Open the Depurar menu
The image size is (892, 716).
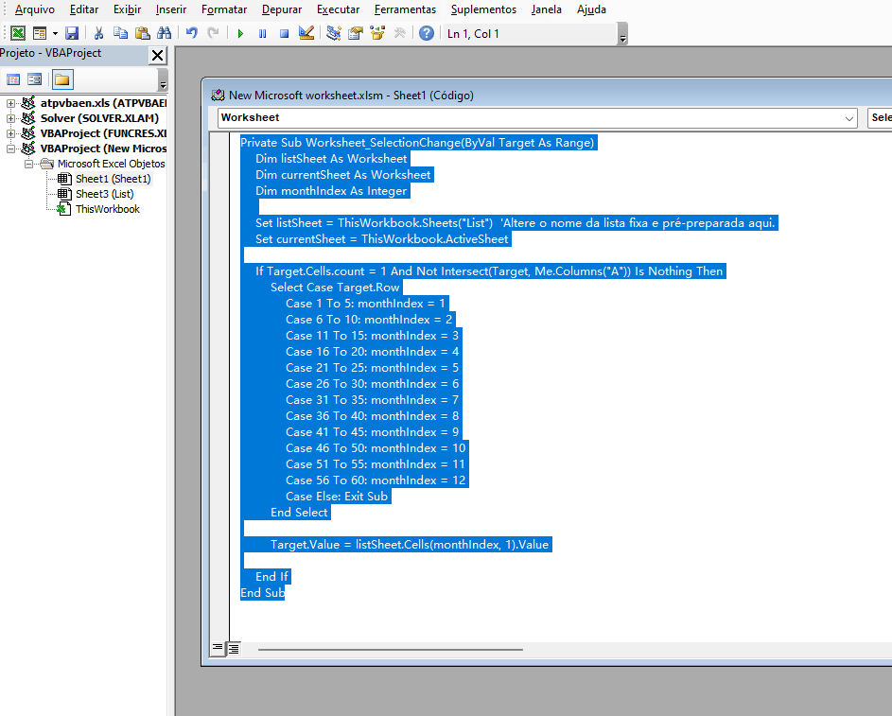(x=282, y=9)
